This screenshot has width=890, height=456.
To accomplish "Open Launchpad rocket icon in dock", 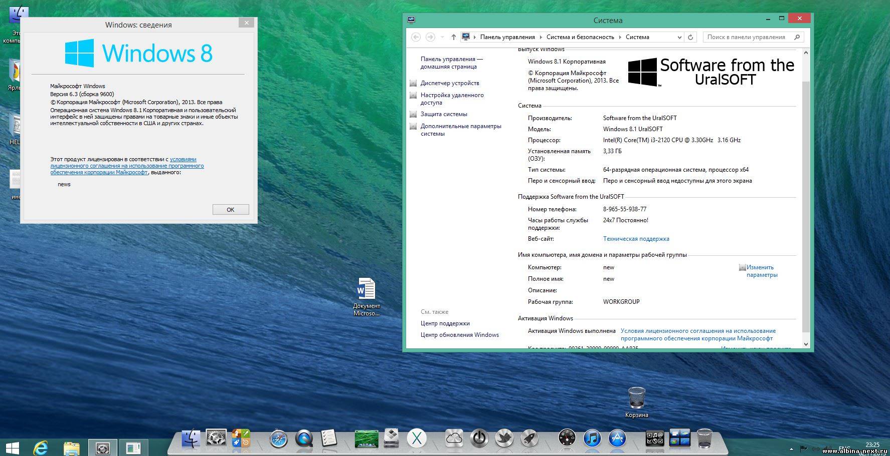I will 529,439.
